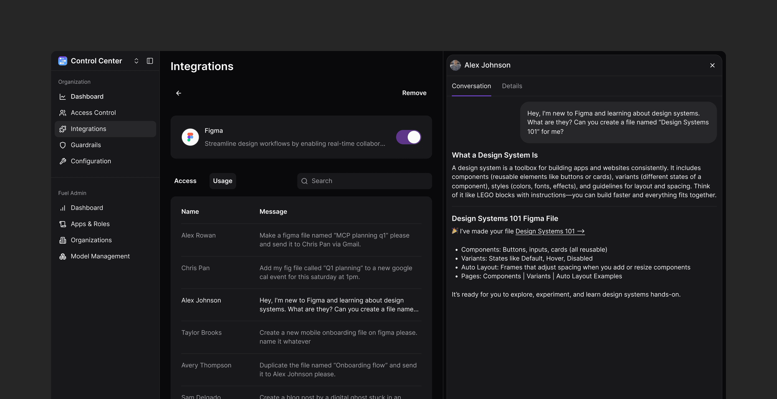777x399 pixels.
Task: Click the Remove button
Action: (x=414, y=93)
